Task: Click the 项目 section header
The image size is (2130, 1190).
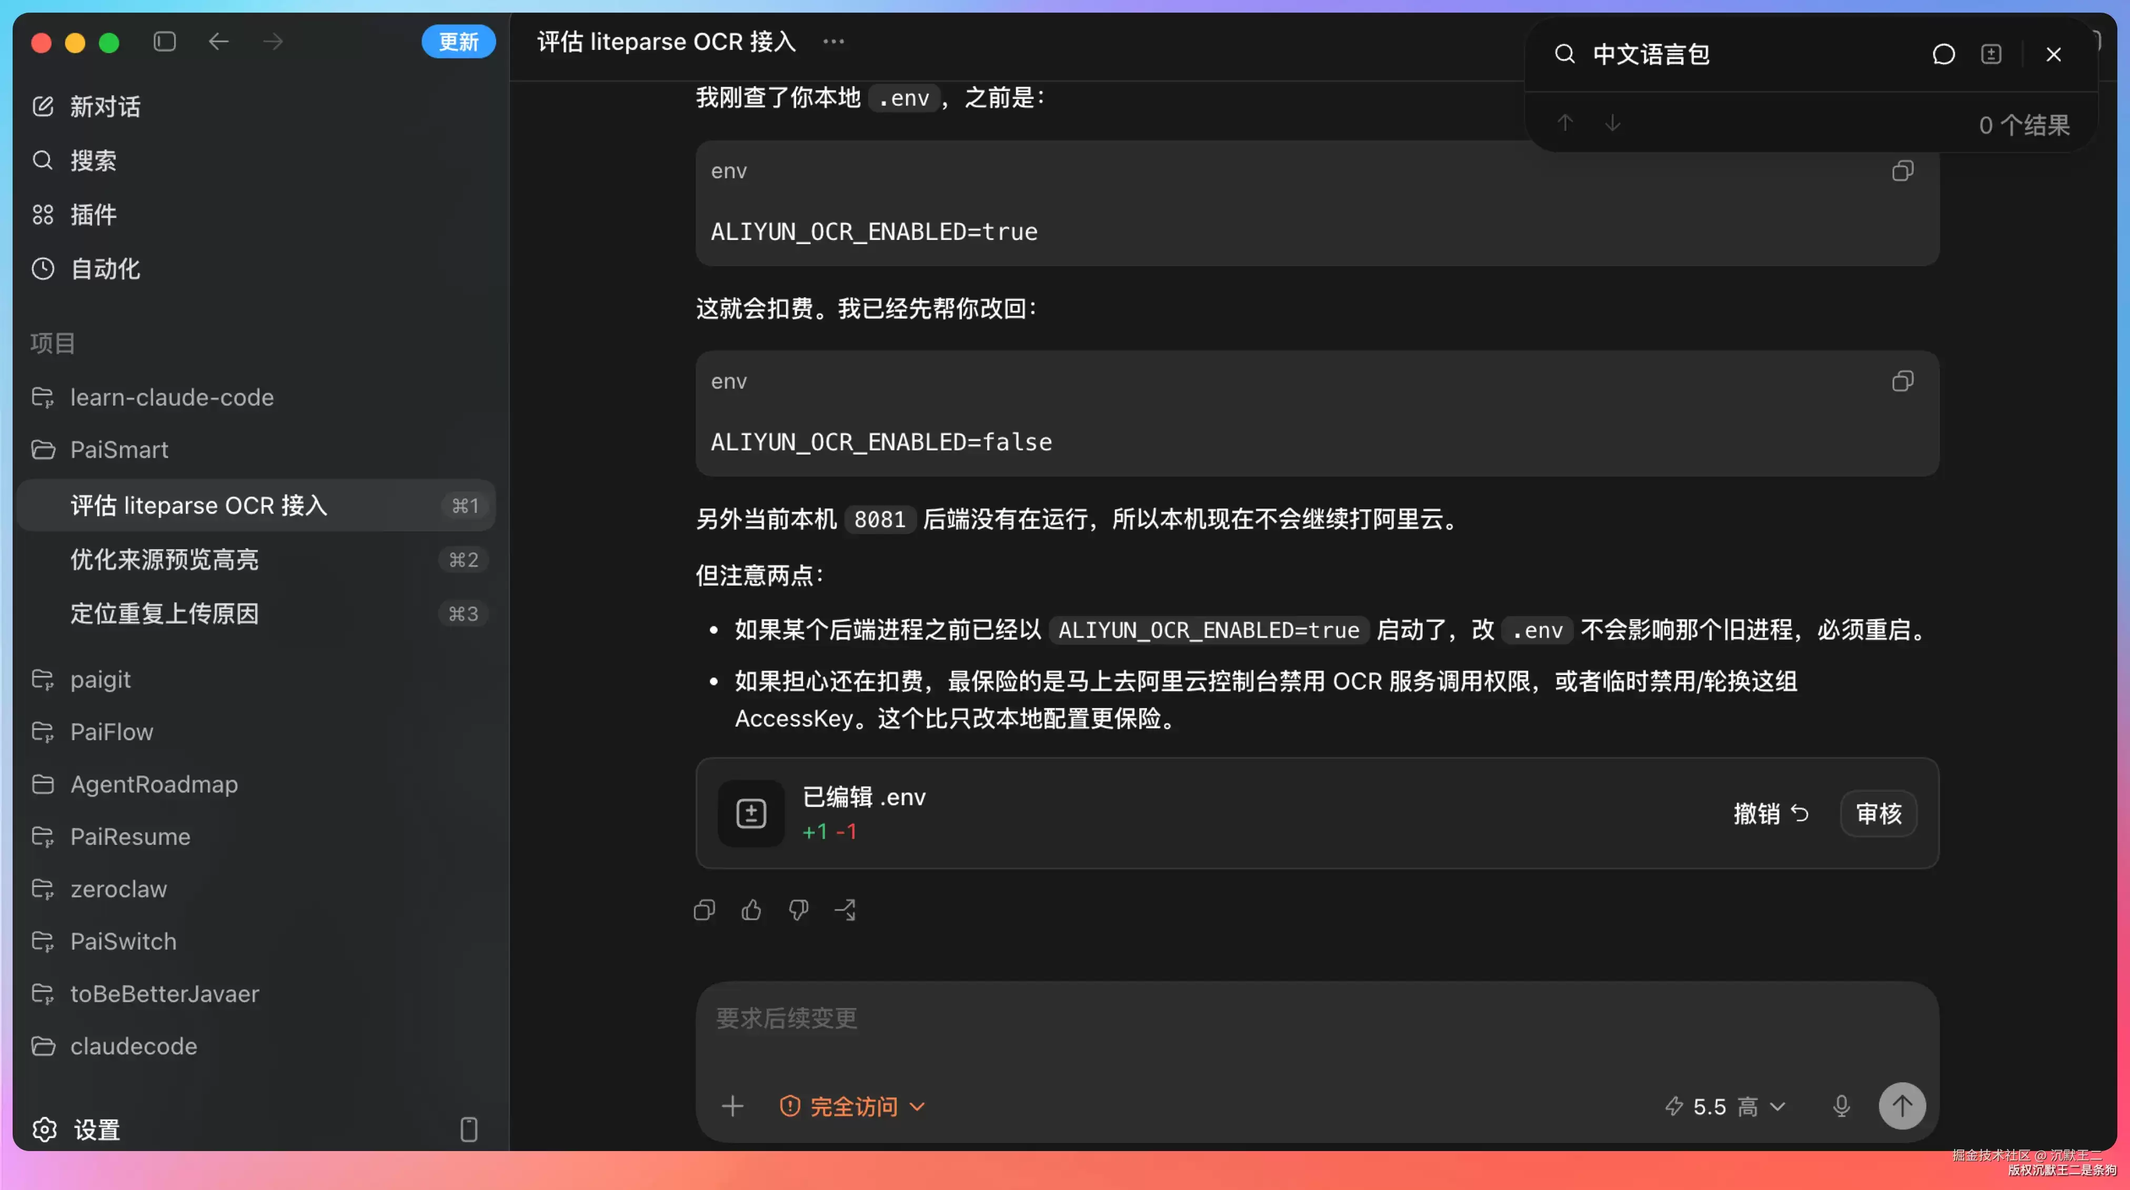Action: coord(53,343)
